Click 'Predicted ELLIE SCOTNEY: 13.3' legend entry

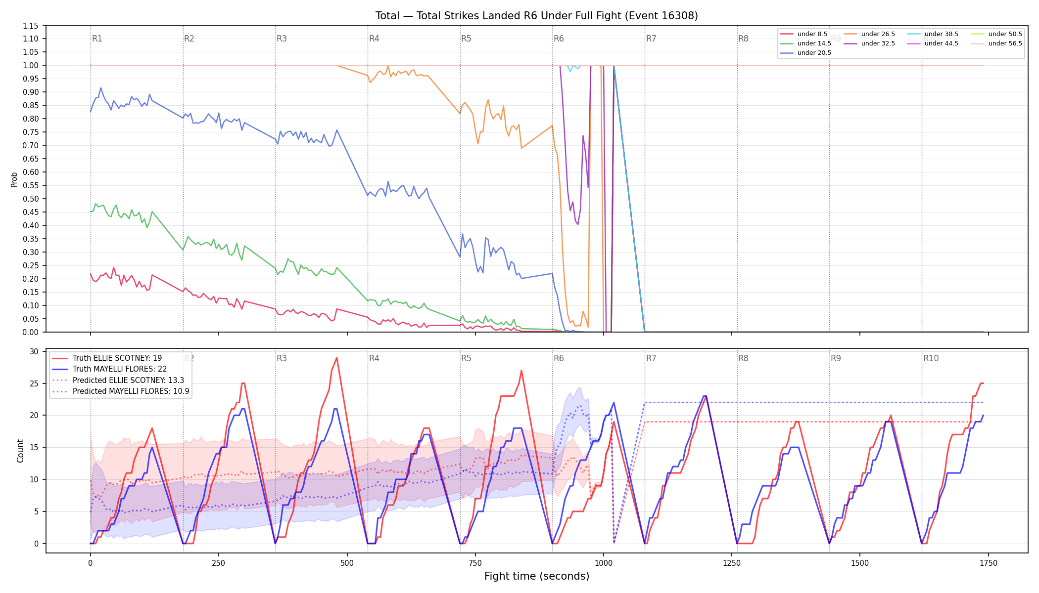pos(118,381)
